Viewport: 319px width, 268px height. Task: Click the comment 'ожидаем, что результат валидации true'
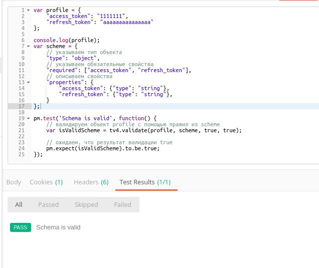(x=109, y=142)
